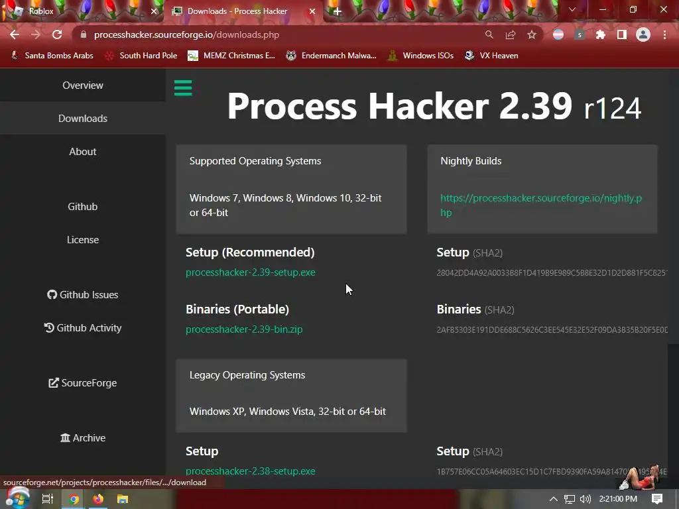This screenshot has height=509, width=679.
Task: Close the Roblox tab
Action: click(154, 11)
